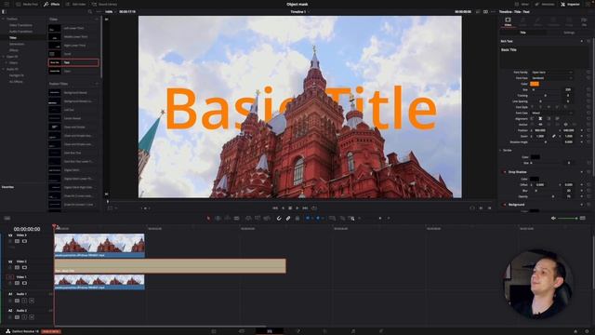Open the Deliver page icon
This screenshot has width=595, height=335.
click(x=381, y=331)
